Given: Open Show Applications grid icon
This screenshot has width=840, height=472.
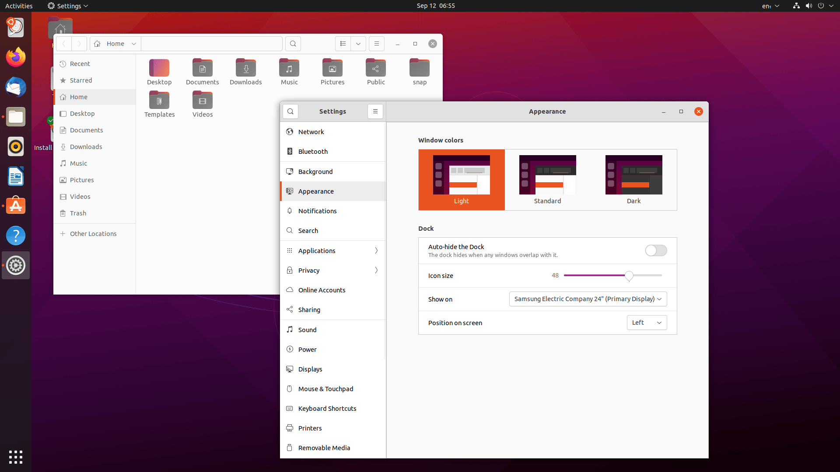Looking at the screenshot, I should [16, 457].
